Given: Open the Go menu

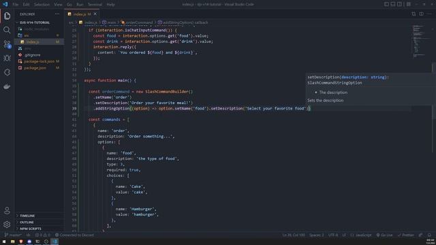Looking at the screenshot, I should (69, 5).
